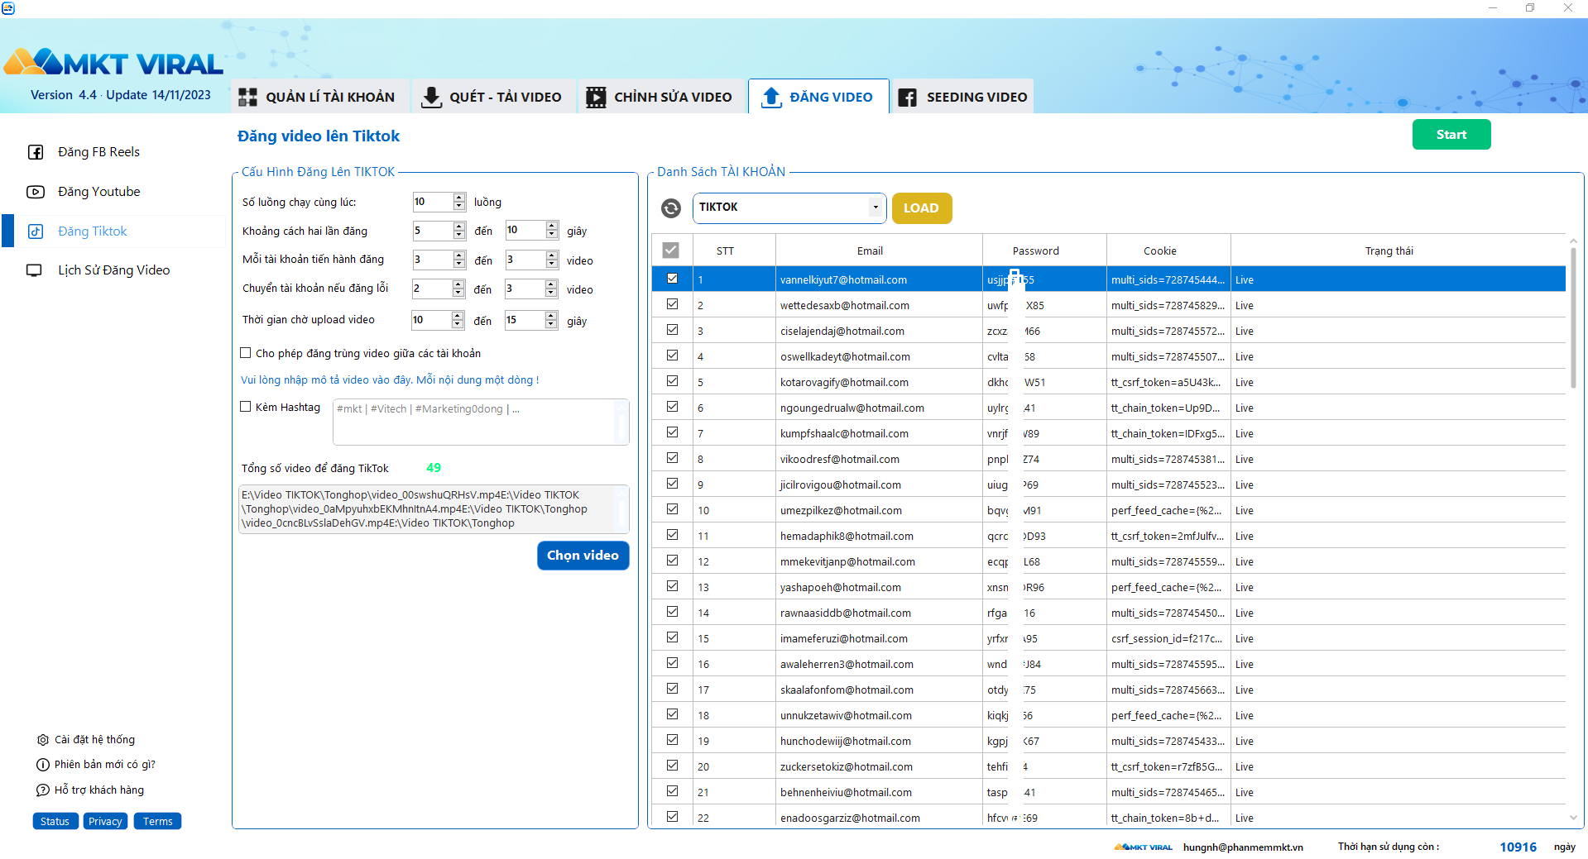Viewport: 1588px width, 859px height.
Task: Click the video description hint link text
Action: pos(390,380)
